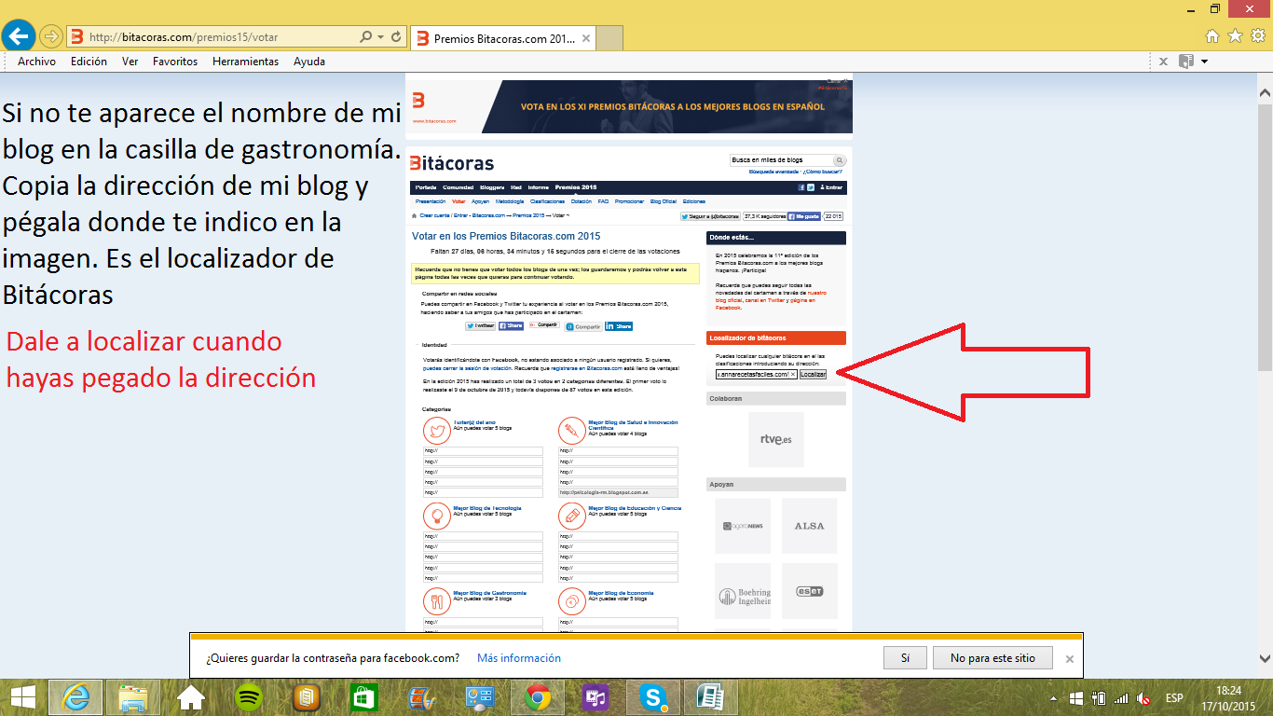1273x716 pixels.
Task: Click the vertical scrollbar thumb
Action: (1265, 240)
